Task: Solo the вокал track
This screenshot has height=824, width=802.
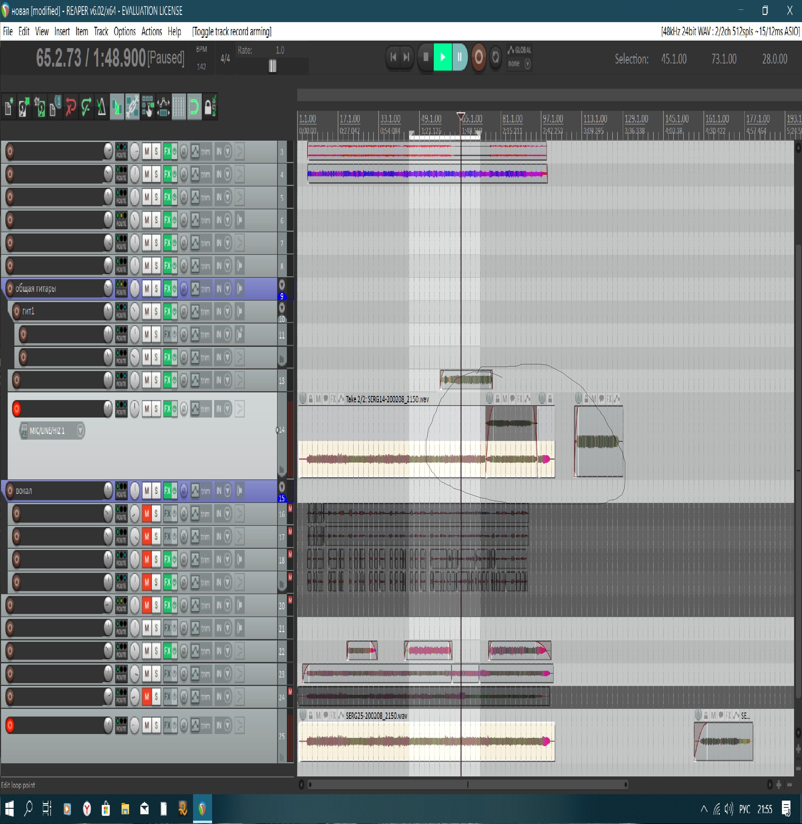Action: (x=156, y=490)
